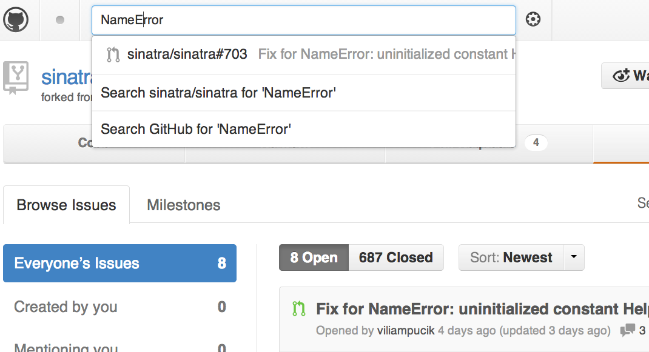This screenshot has width=649, height=352.
Task: Click the forked repository icon
Action: [x=16, y=78]
